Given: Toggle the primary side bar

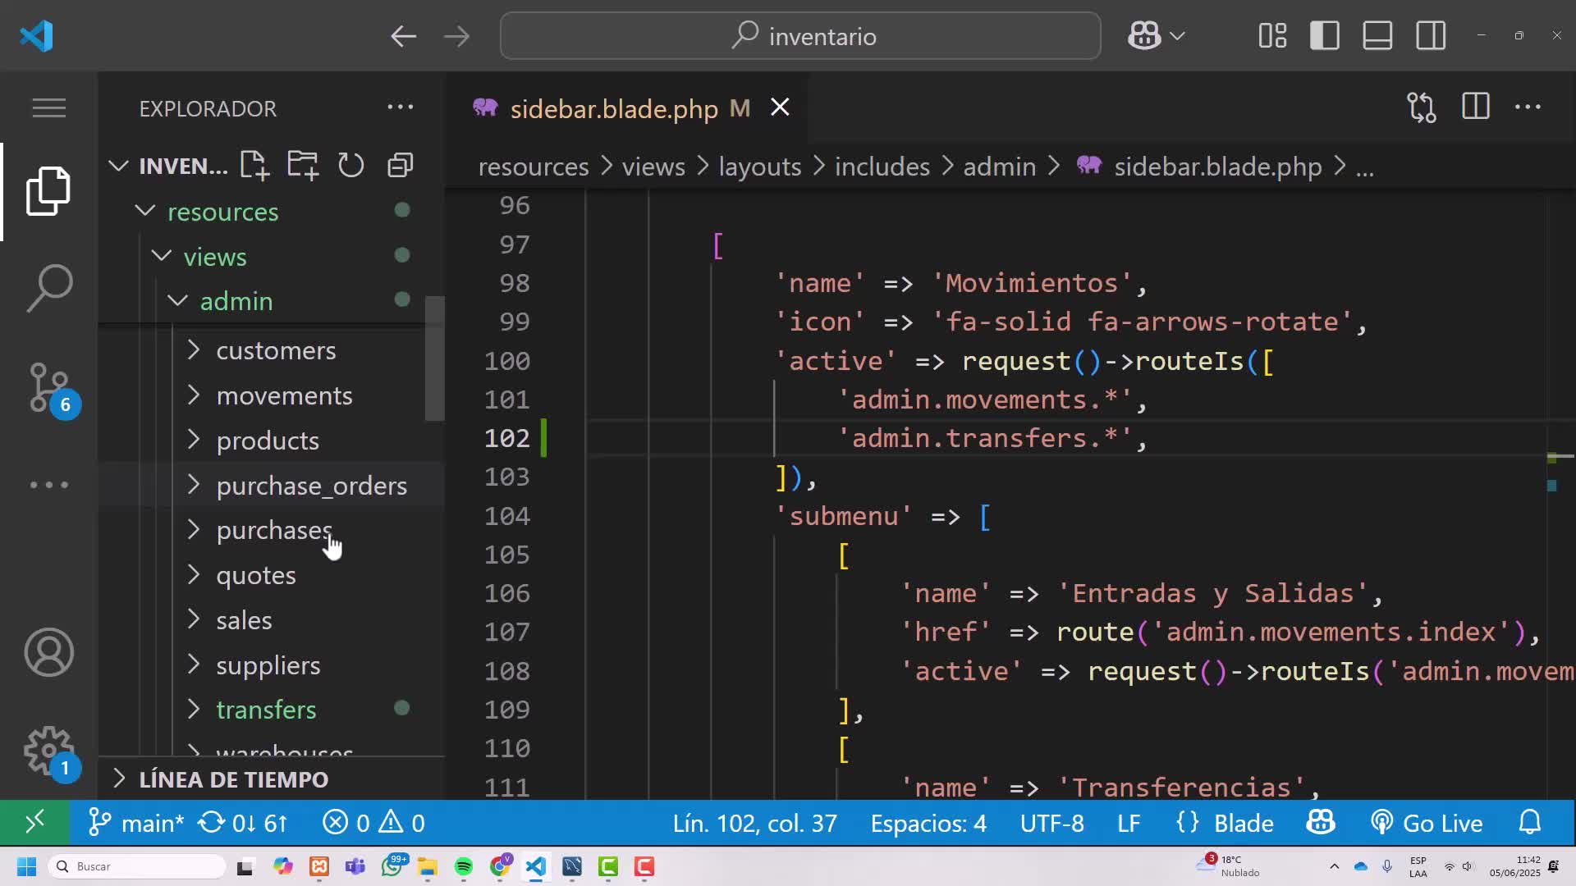Looking at the screenshot, I should (x=1325, y=36).
